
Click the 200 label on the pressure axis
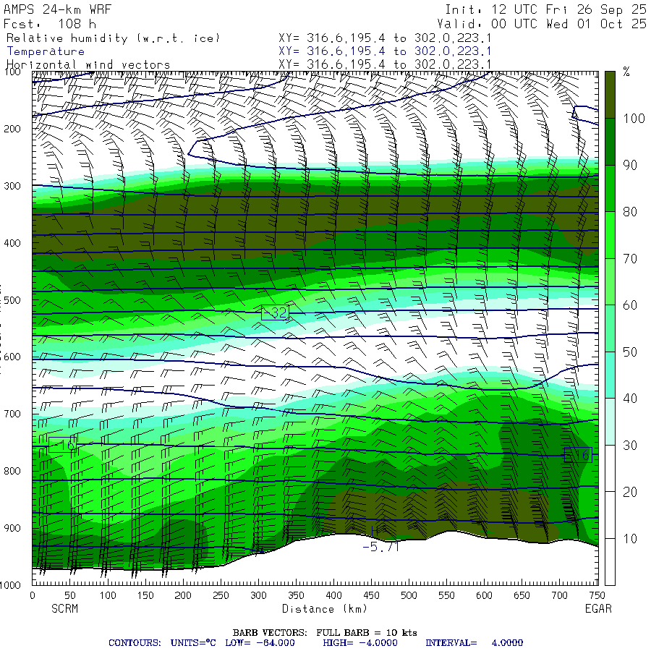[12, 129]
